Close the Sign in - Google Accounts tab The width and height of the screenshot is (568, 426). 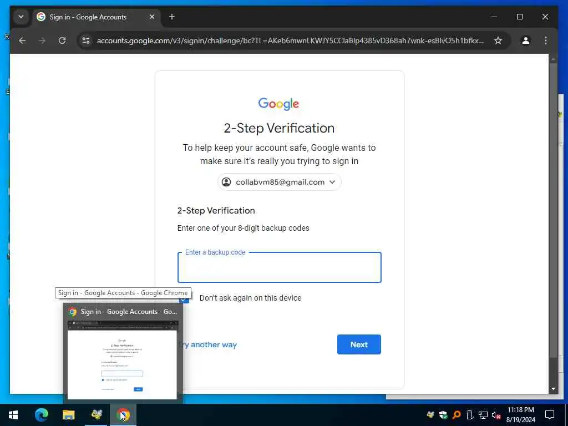click(x=152, y=17)
